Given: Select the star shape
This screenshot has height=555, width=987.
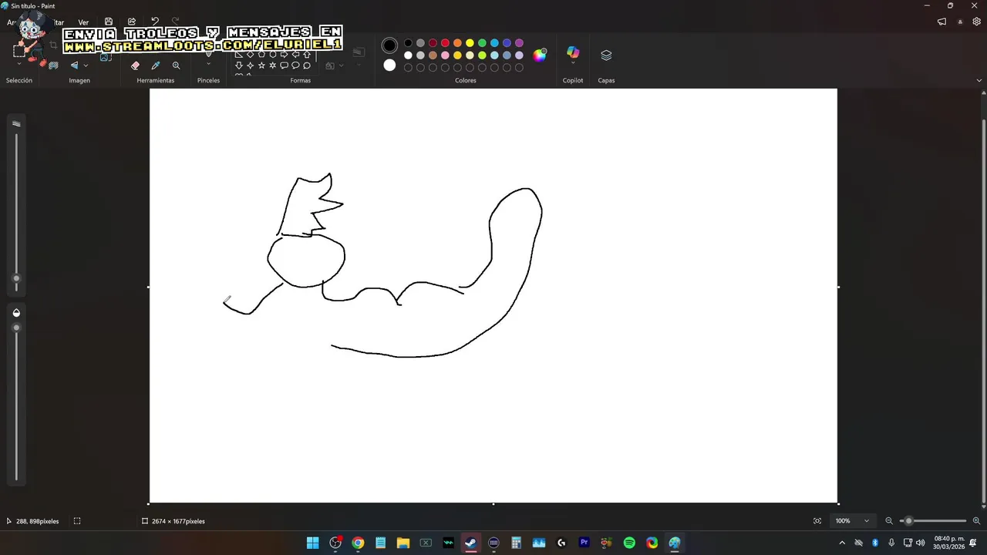Looking at the screenshot, I should click(x=261, y=66).
